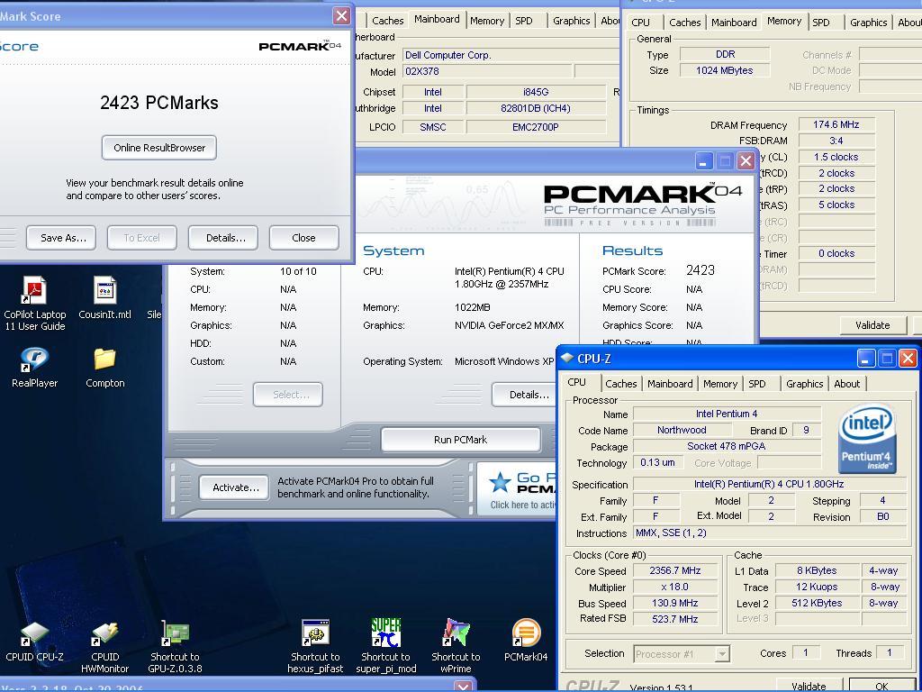Click the To Excel button in Score dialog
Viewport: 922px width, 692px height.
click(x=141, y=238)
